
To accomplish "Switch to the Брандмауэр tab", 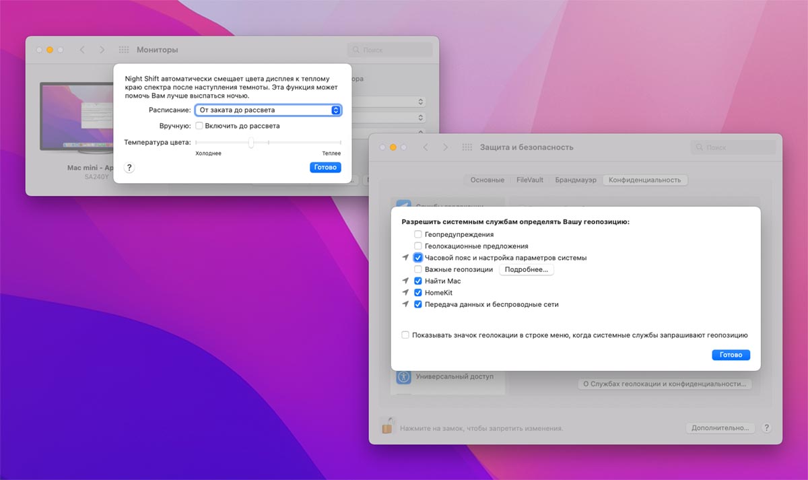I will pyautogui.click(x=576, y=180).
